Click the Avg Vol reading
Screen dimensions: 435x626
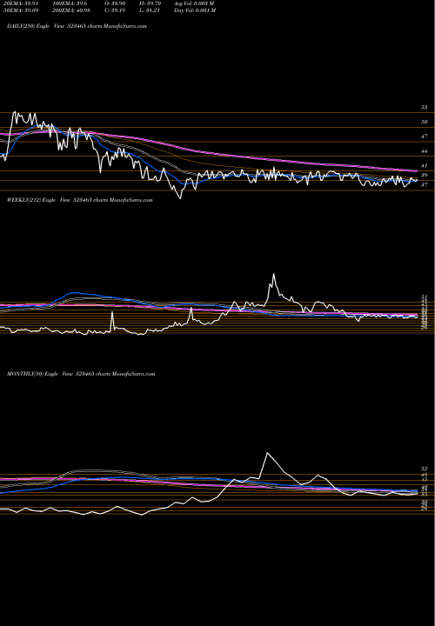(x=194, y=3)
